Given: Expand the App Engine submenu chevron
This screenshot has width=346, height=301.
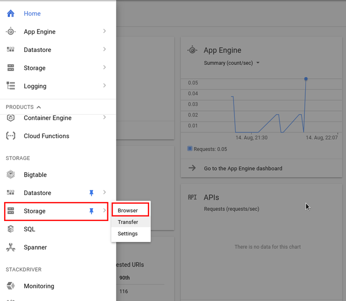Looking at the screenshot, I should 104,31.
